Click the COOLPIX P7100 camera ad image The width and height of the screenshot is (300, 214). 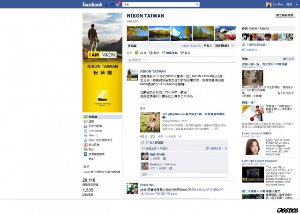(253, 175)
